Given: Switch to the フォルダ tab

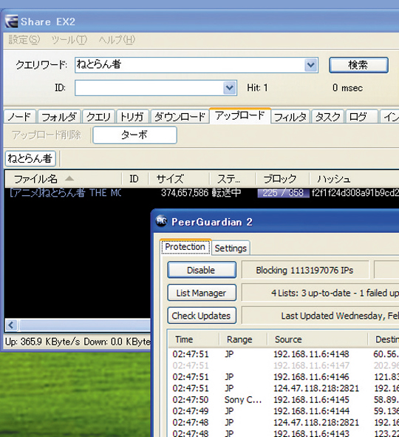Looking at the screenshot, I should click(x=59, y=117).
